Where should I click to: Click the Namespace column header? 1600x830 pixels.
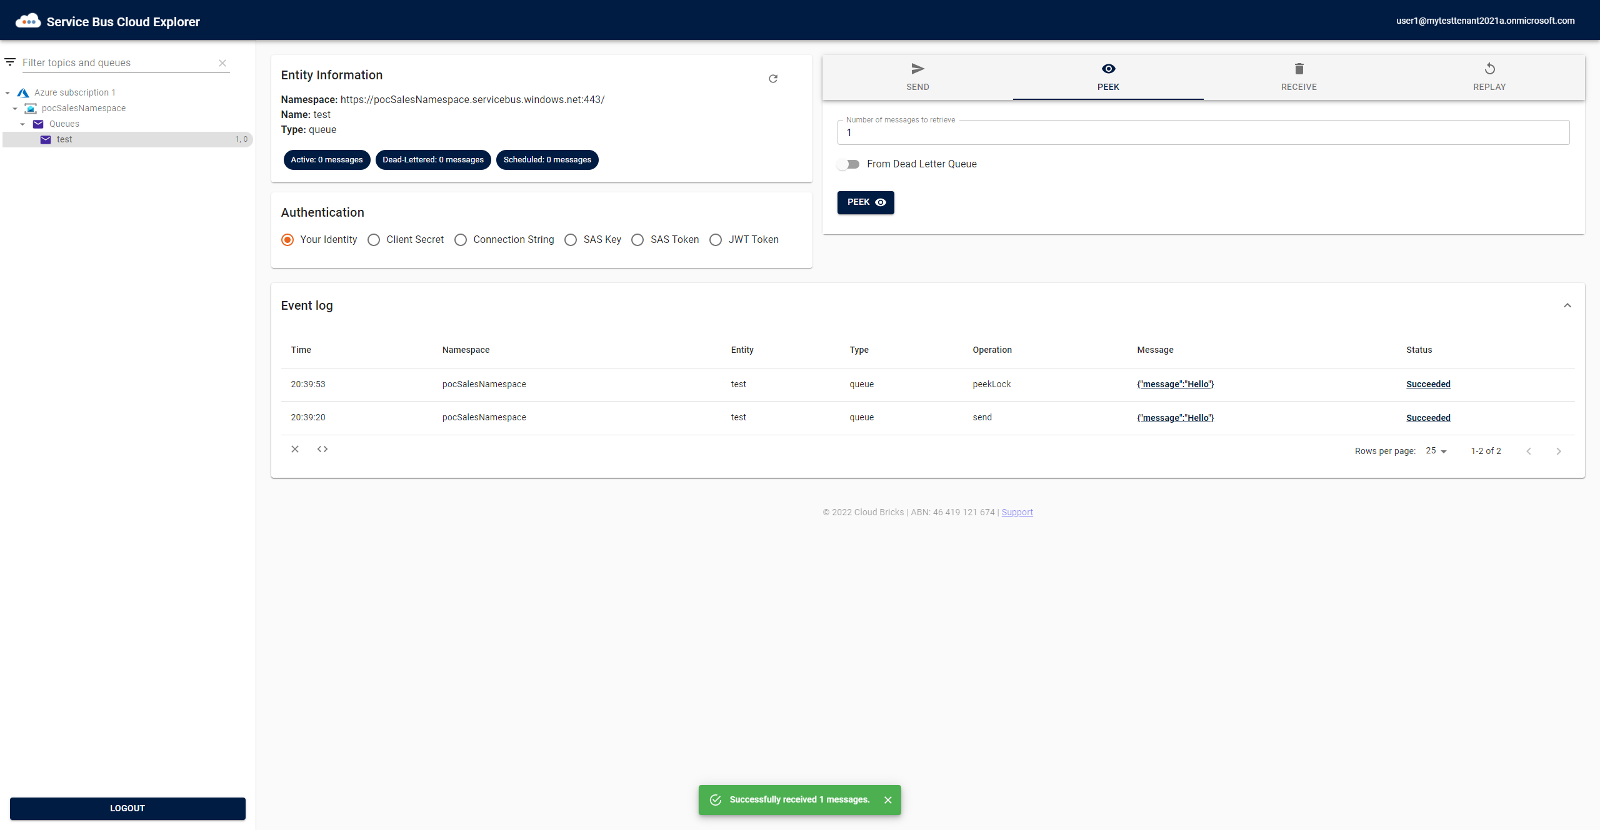(466, 350)
